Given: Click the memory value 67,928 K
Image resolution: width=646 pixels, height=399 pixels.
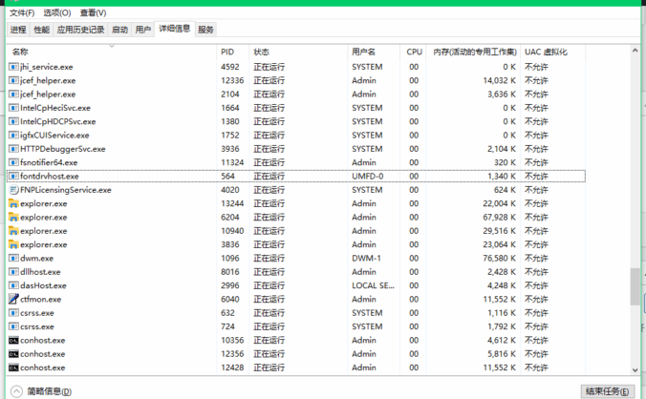Looking at the screenshot, I should 499,217.
